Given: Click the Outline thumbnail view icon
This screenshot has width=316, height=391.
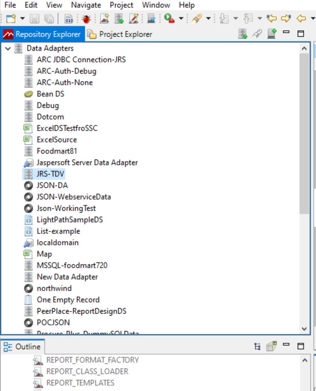Looking at the screenshot, I should (x=272, y=346).
